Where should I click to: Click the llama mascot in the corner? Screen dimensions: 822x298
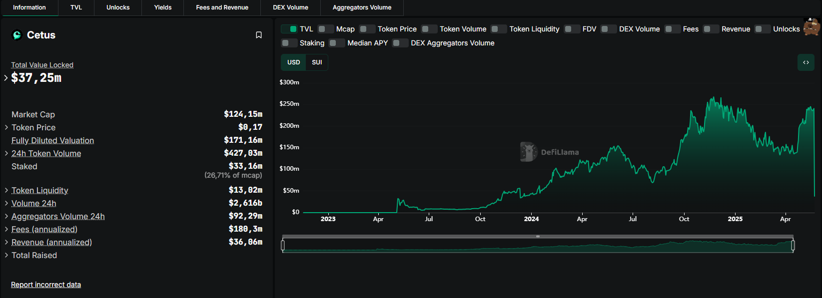(x=812, y=26)
